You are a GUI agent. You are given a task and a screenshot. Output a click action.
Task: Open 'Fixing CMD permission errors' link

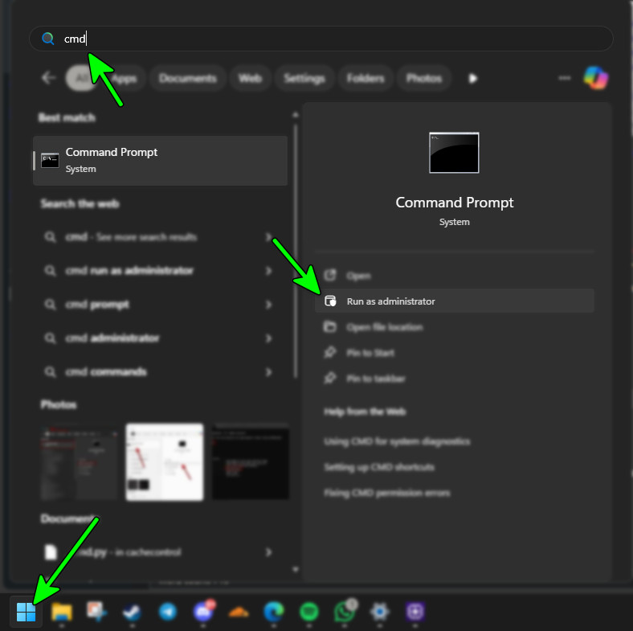coord(386,494)
